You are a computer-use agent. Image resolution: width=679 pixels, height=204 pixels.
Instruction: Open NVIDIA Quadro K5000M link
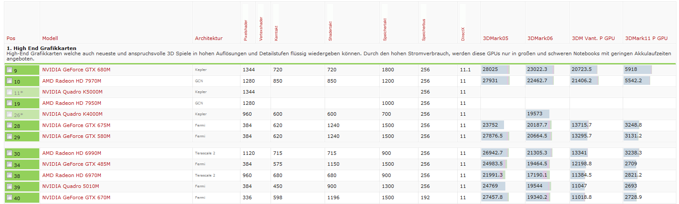(72, 92)
